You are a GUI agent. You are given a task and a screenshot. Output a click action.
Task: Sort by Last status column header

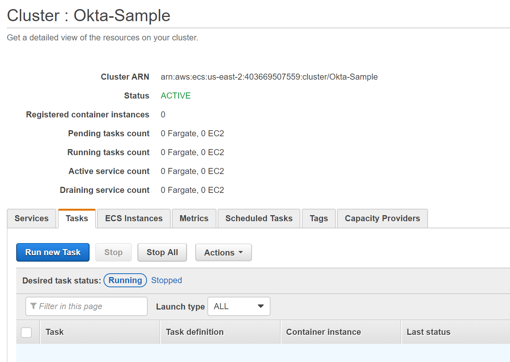coord(428,332)
